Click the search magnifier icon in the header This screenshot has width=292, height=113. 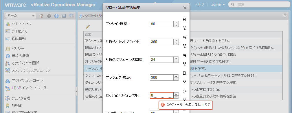[x=232, y=4]
